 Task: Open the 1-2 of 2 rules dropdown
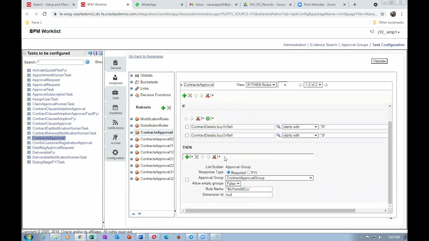313,85
